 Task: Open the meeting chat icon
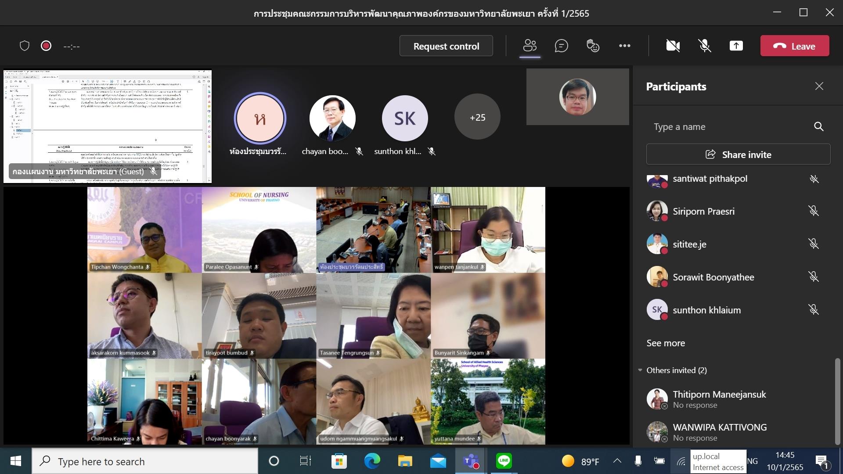click(x=561, y=46)
